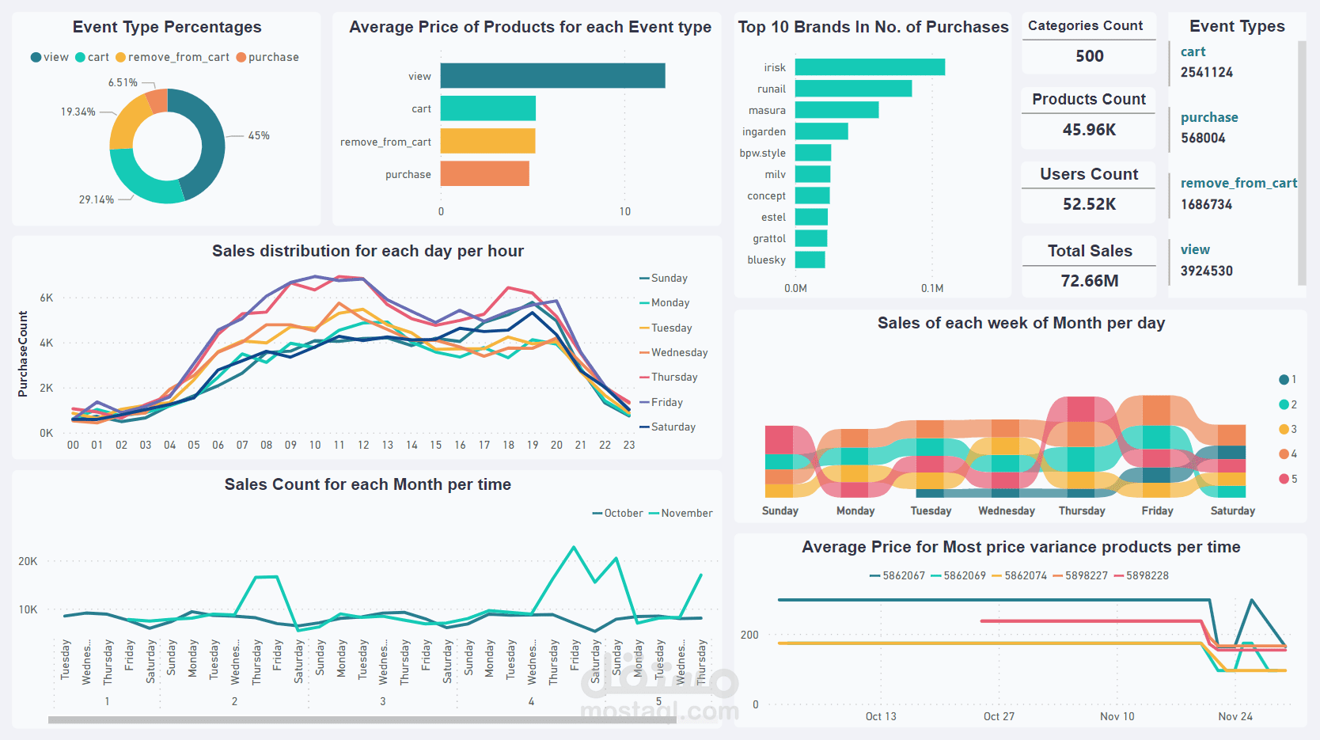Click the Nov 24 axis label
This screenshot has height=740, width=1320.
click(1235, 716)
